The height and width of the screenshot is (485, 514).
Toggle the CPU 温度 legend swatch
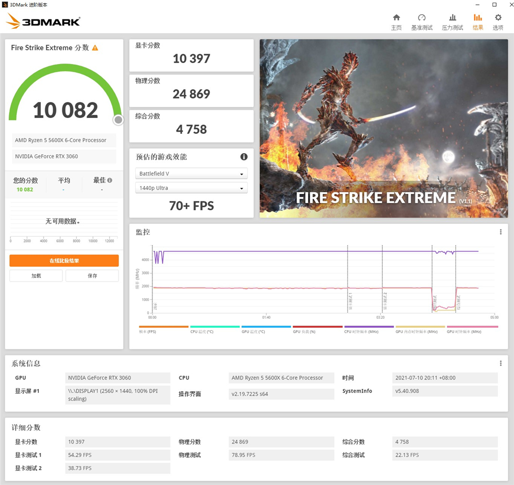215,327
